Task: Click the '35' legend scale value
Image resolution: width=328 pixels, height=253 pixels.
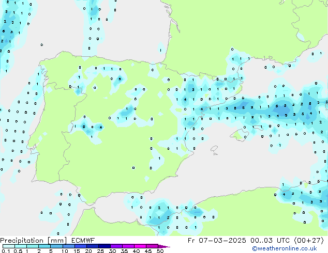Action: (124, 251)
